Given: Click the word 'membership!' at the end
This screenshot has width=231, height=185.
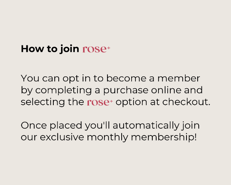Looking at the screenshot, I should click(164, 137).
